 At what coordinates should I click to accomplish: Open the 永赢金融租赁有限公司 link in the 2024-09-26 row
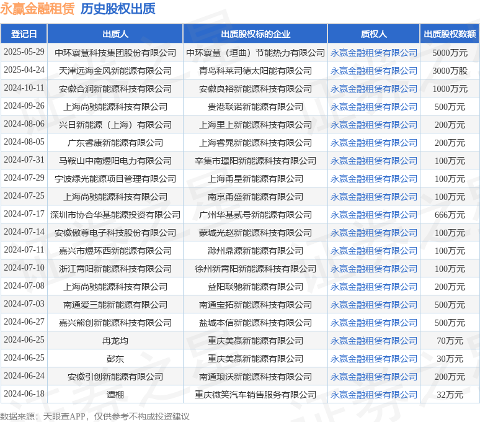click(374, 107)
